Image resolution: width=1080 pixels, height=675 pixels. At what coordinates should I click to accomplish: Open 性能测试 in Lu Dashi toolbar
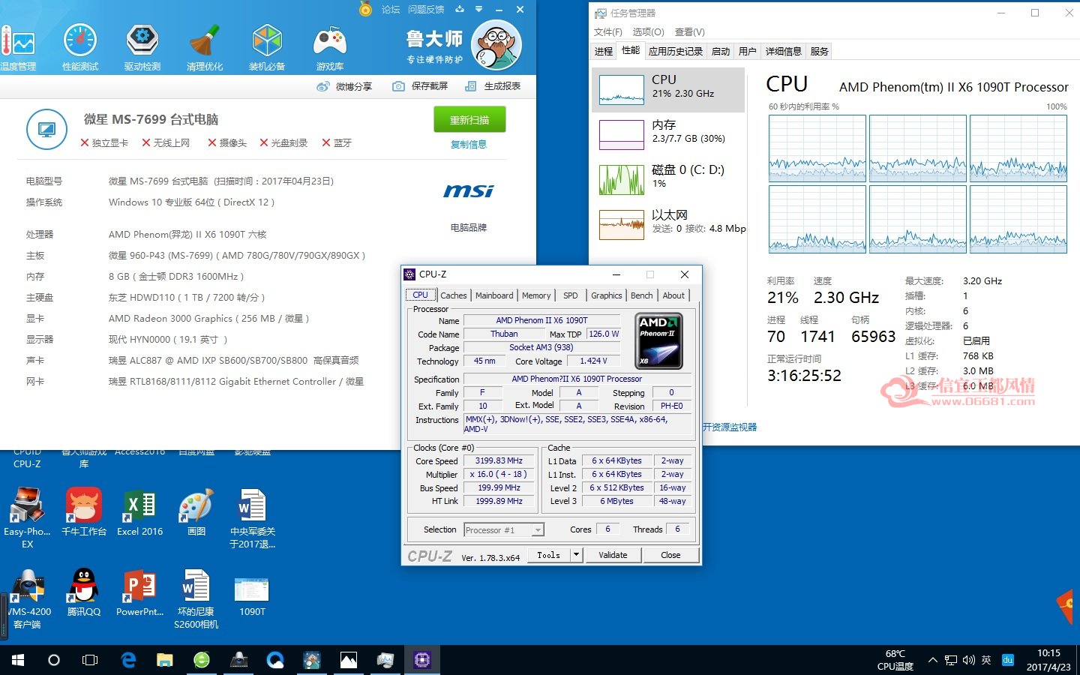(x=80, y=46)
